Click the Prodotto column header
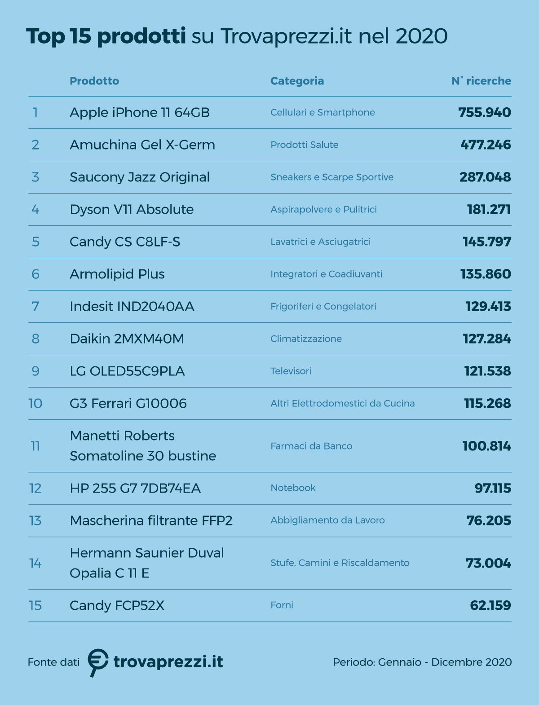Viewport: 539px width, 705px height. [94, 81]
